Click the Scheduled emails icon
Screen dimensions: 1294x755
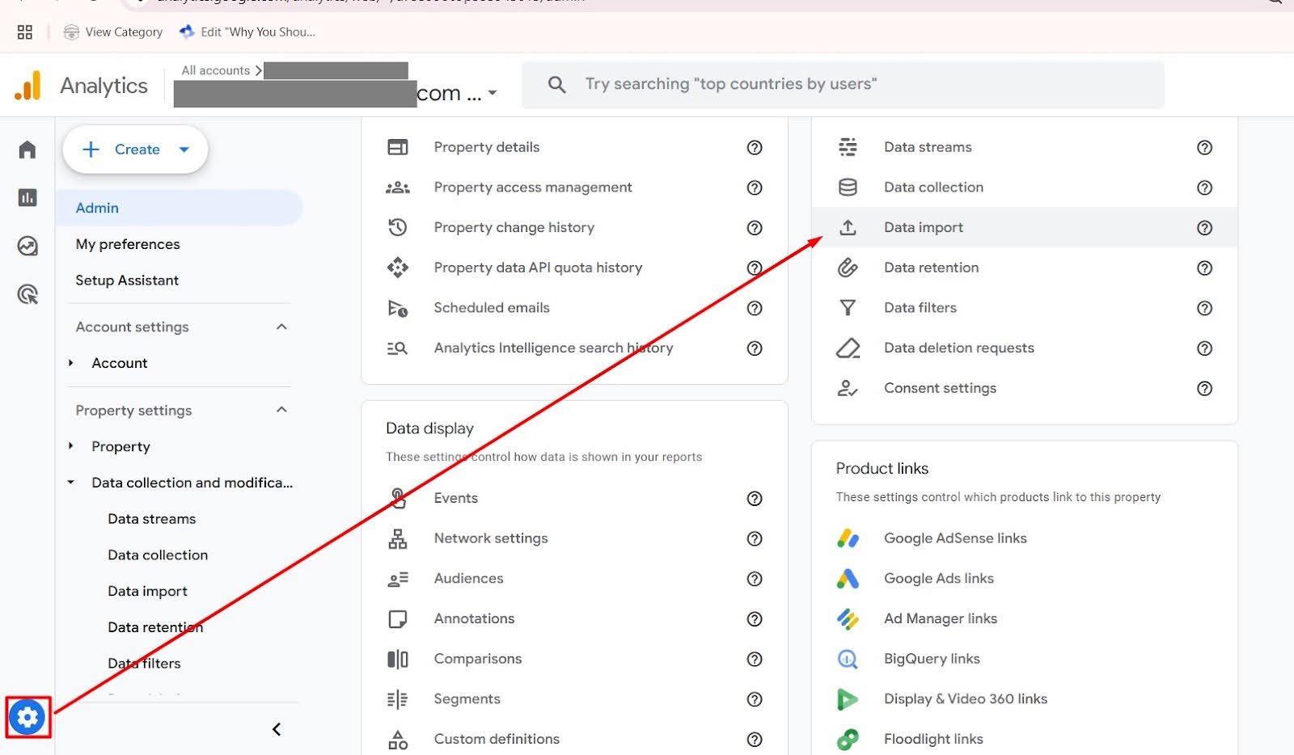[x=397, y=308]
